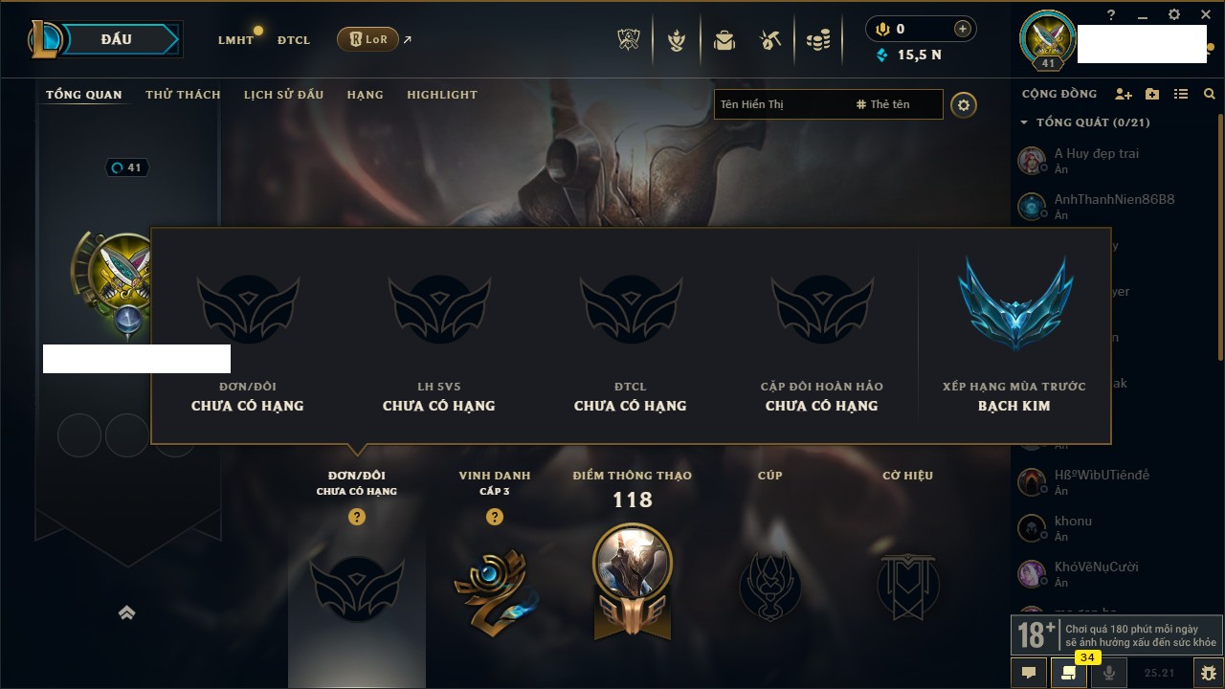Collapse the TỔNG QUÁT friends group
Image resolution: width=1225 pixels, height=689 pixels.
click(x=1085, y=122)
